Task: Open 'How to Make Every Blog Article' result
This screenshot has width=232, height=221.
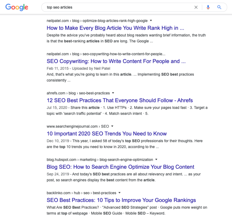Action: [115, 28]
